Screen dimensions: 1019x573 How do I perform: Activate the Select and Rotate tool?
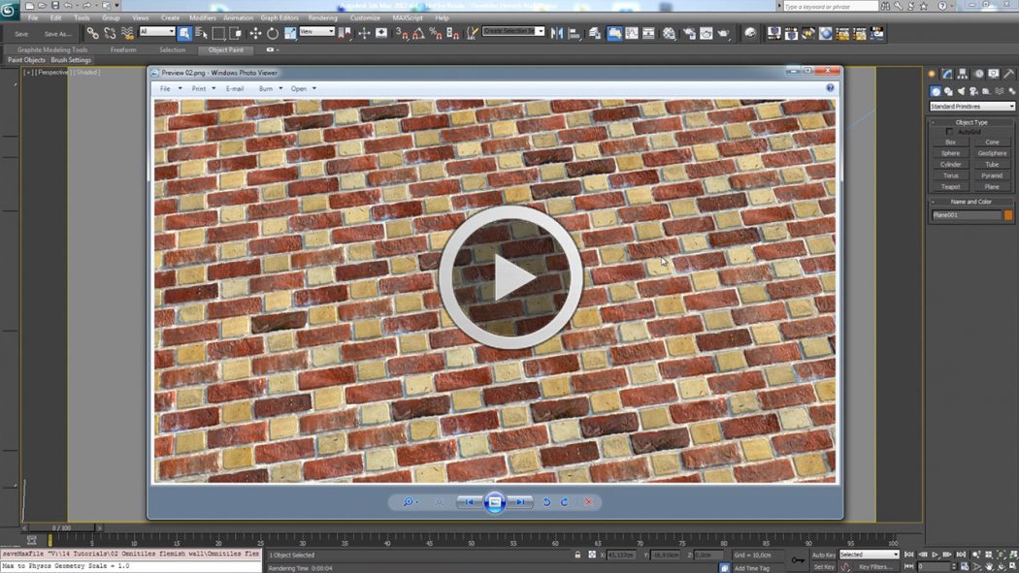click(273, 33)
